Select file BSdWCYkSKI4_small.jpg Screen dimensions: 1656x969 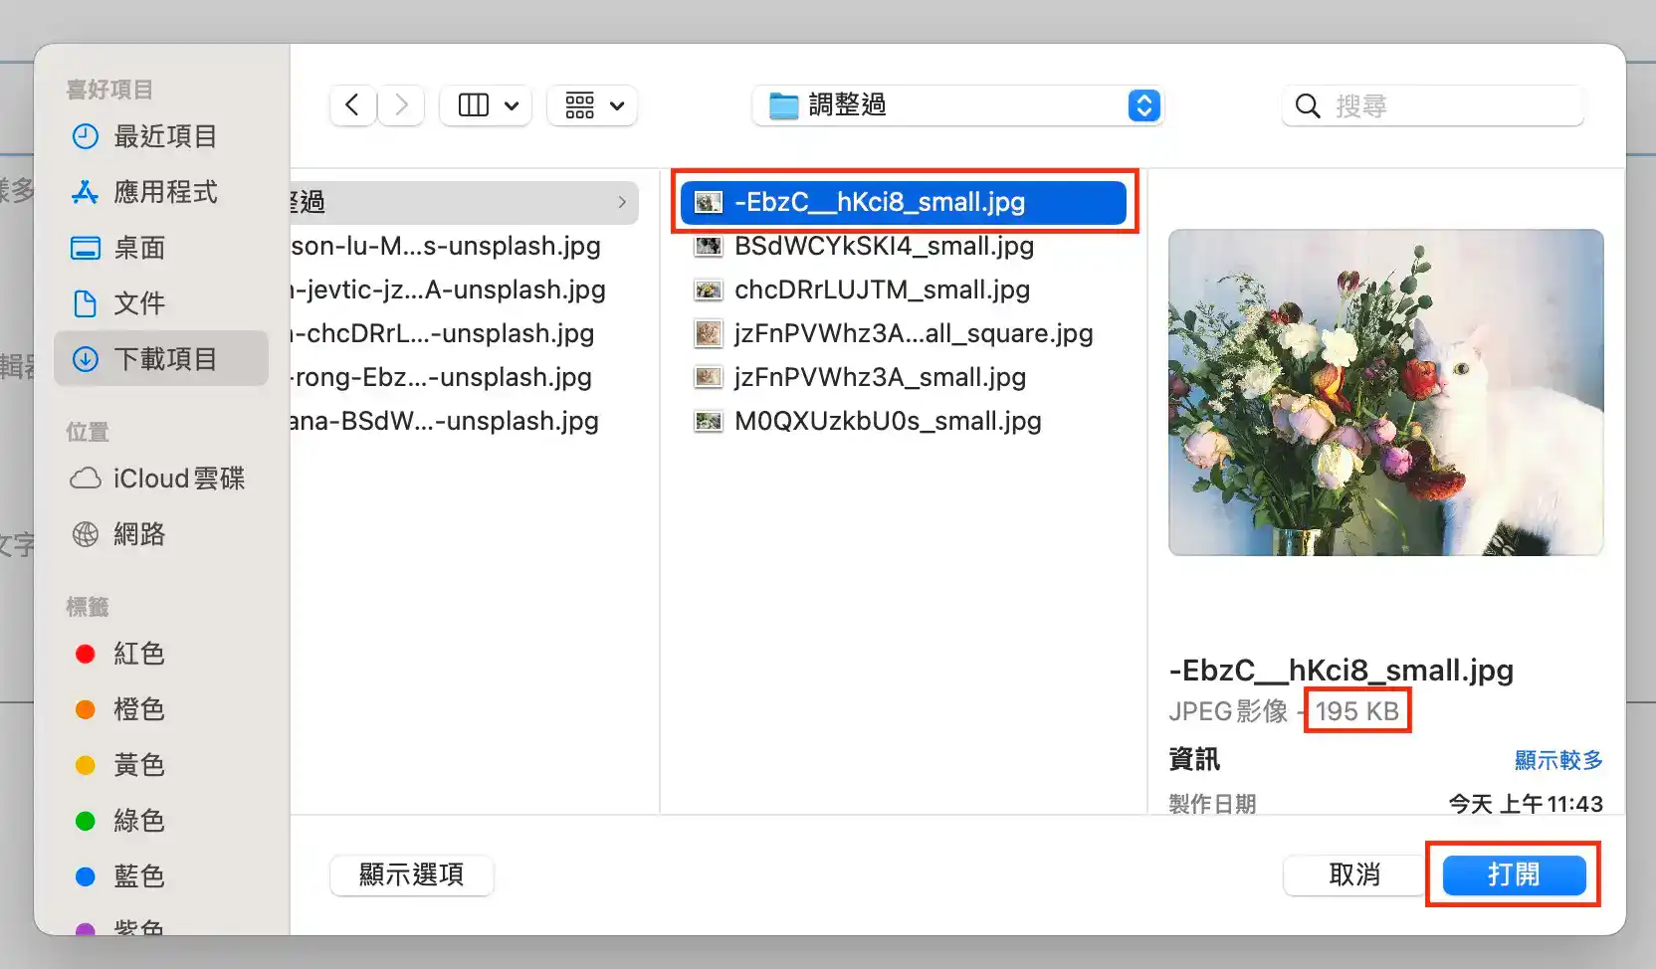[883, 246]
